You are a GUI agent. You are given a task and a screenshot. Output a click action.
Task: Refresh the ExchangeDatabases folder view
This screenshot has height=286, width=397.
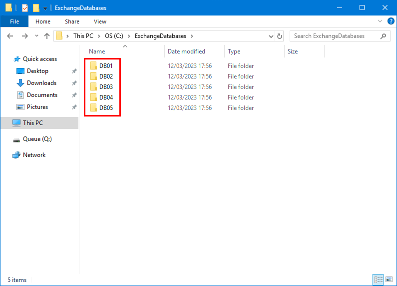pyautogui.click(x=280, y=36)
